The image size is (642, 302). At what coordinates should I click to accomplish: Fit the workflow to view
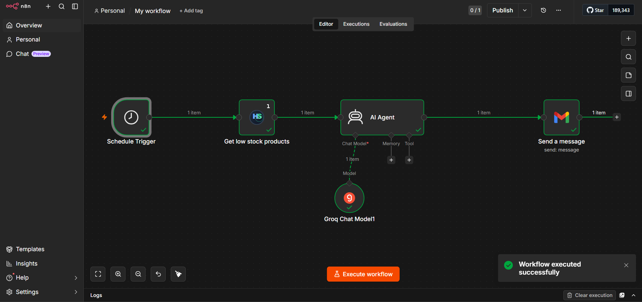[x=98, y=274]
